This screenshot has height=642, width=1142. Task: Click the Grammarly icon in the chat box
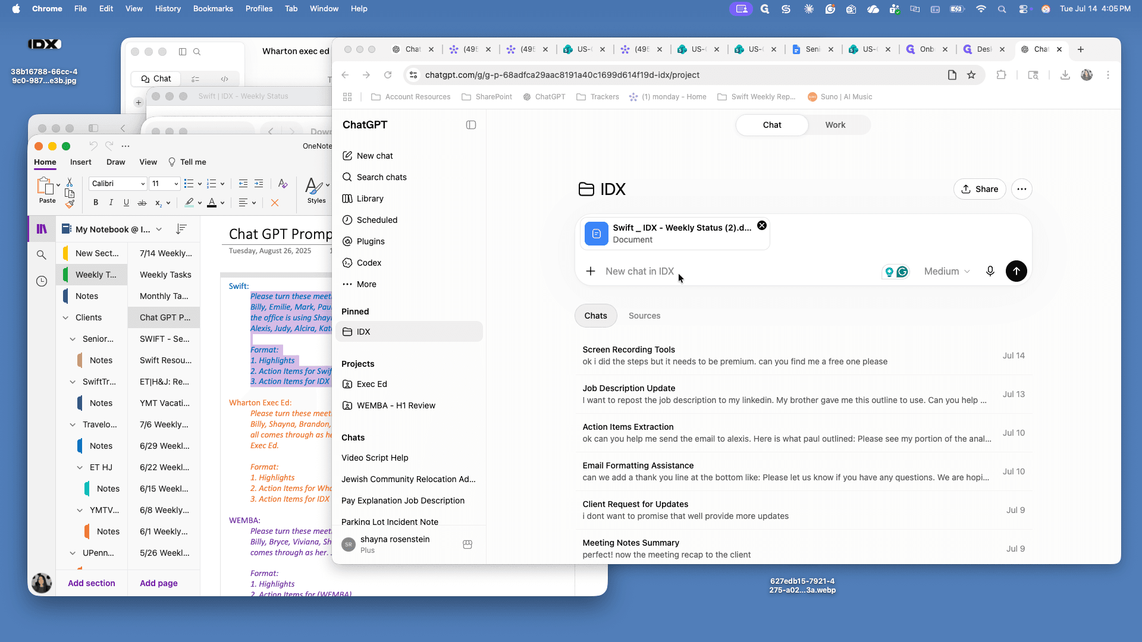click(x=902, y=272)
